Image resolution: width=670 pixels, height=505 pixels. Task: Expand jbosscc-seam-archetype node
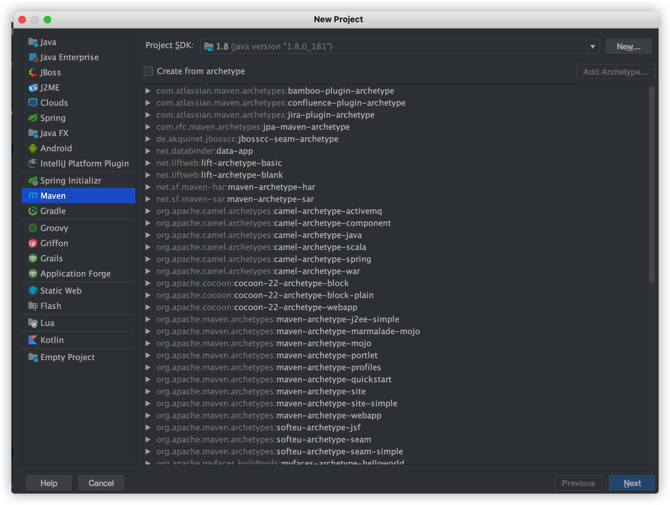(x=148, y=139)
